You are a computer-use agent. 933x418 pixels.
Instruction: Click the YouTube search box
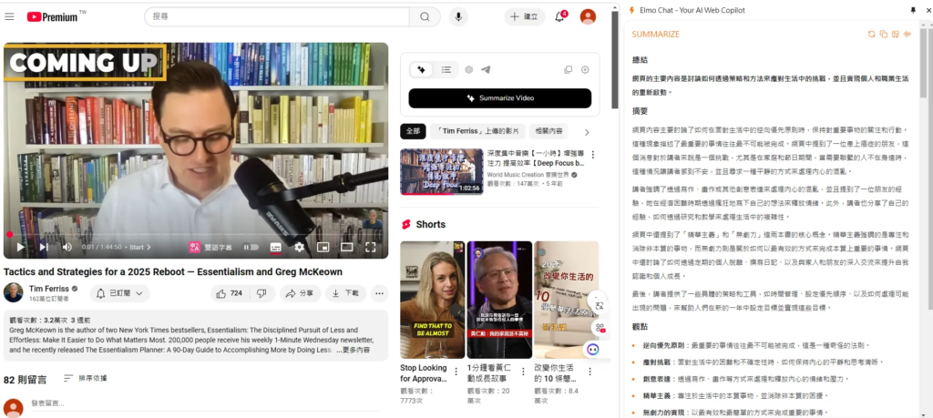pos(277,16)
